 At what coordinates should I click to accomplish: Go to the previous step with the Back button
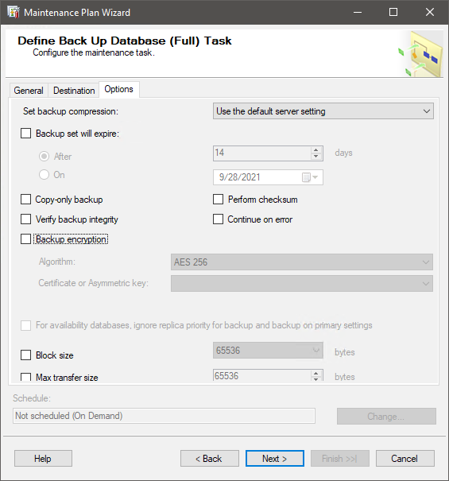pyautogui.click(x=210, y=458)
